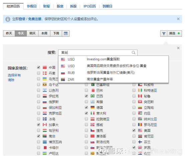This screenshot has width=185, height=156.
Task: Open the 拆股 tab
Action: coord(73,6)
